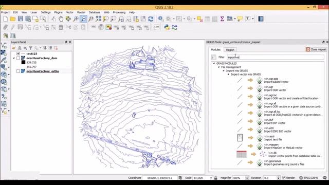Save the project with the first floppy disk icon
329x185 pixels.
(x=21, y=19)
